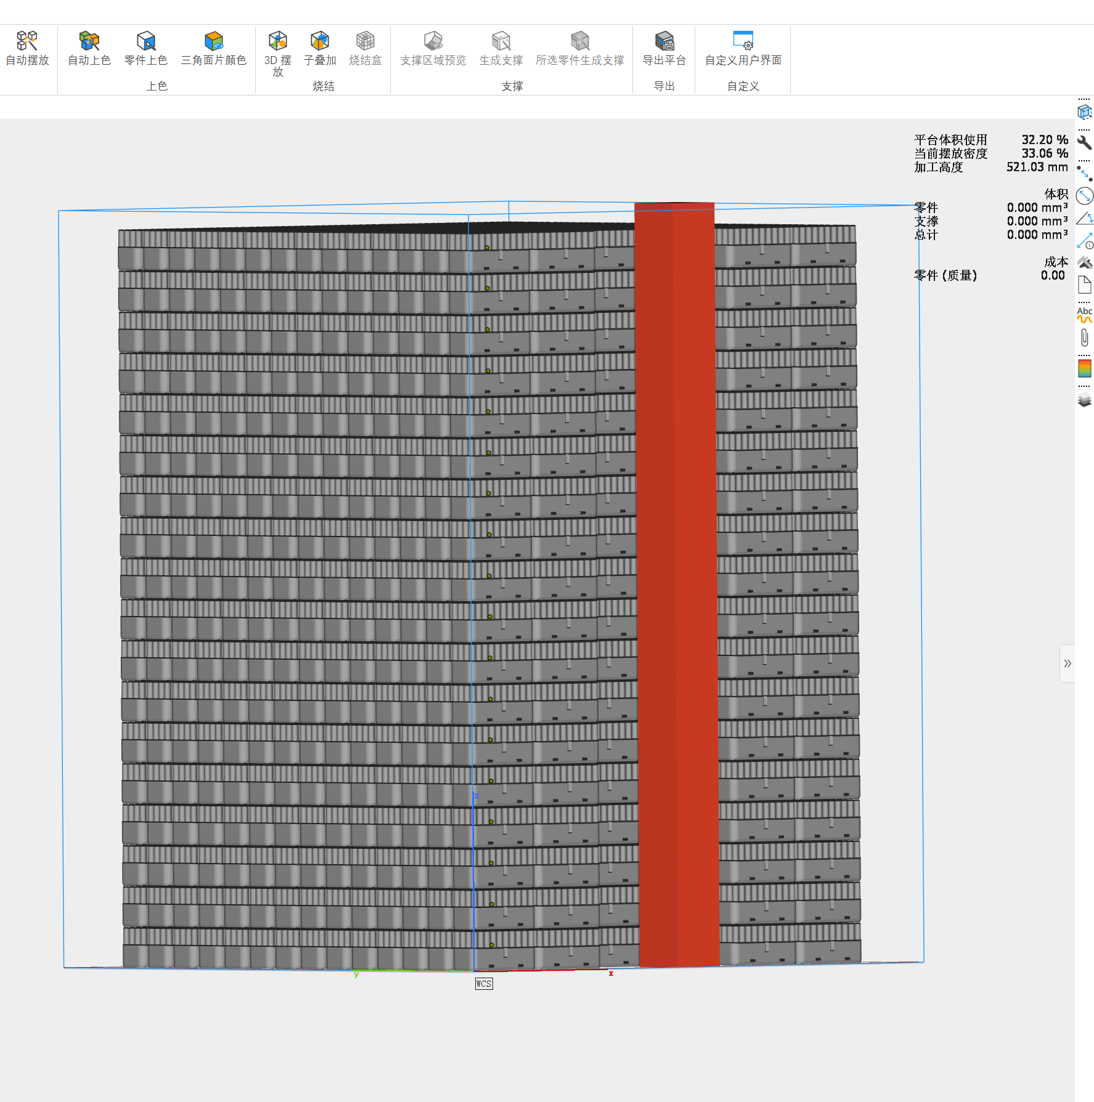Viewport: 1094px width, 1102px height.
Task: Click the 33.06 % nesting density value
Action: click(x=1045, y=153)
